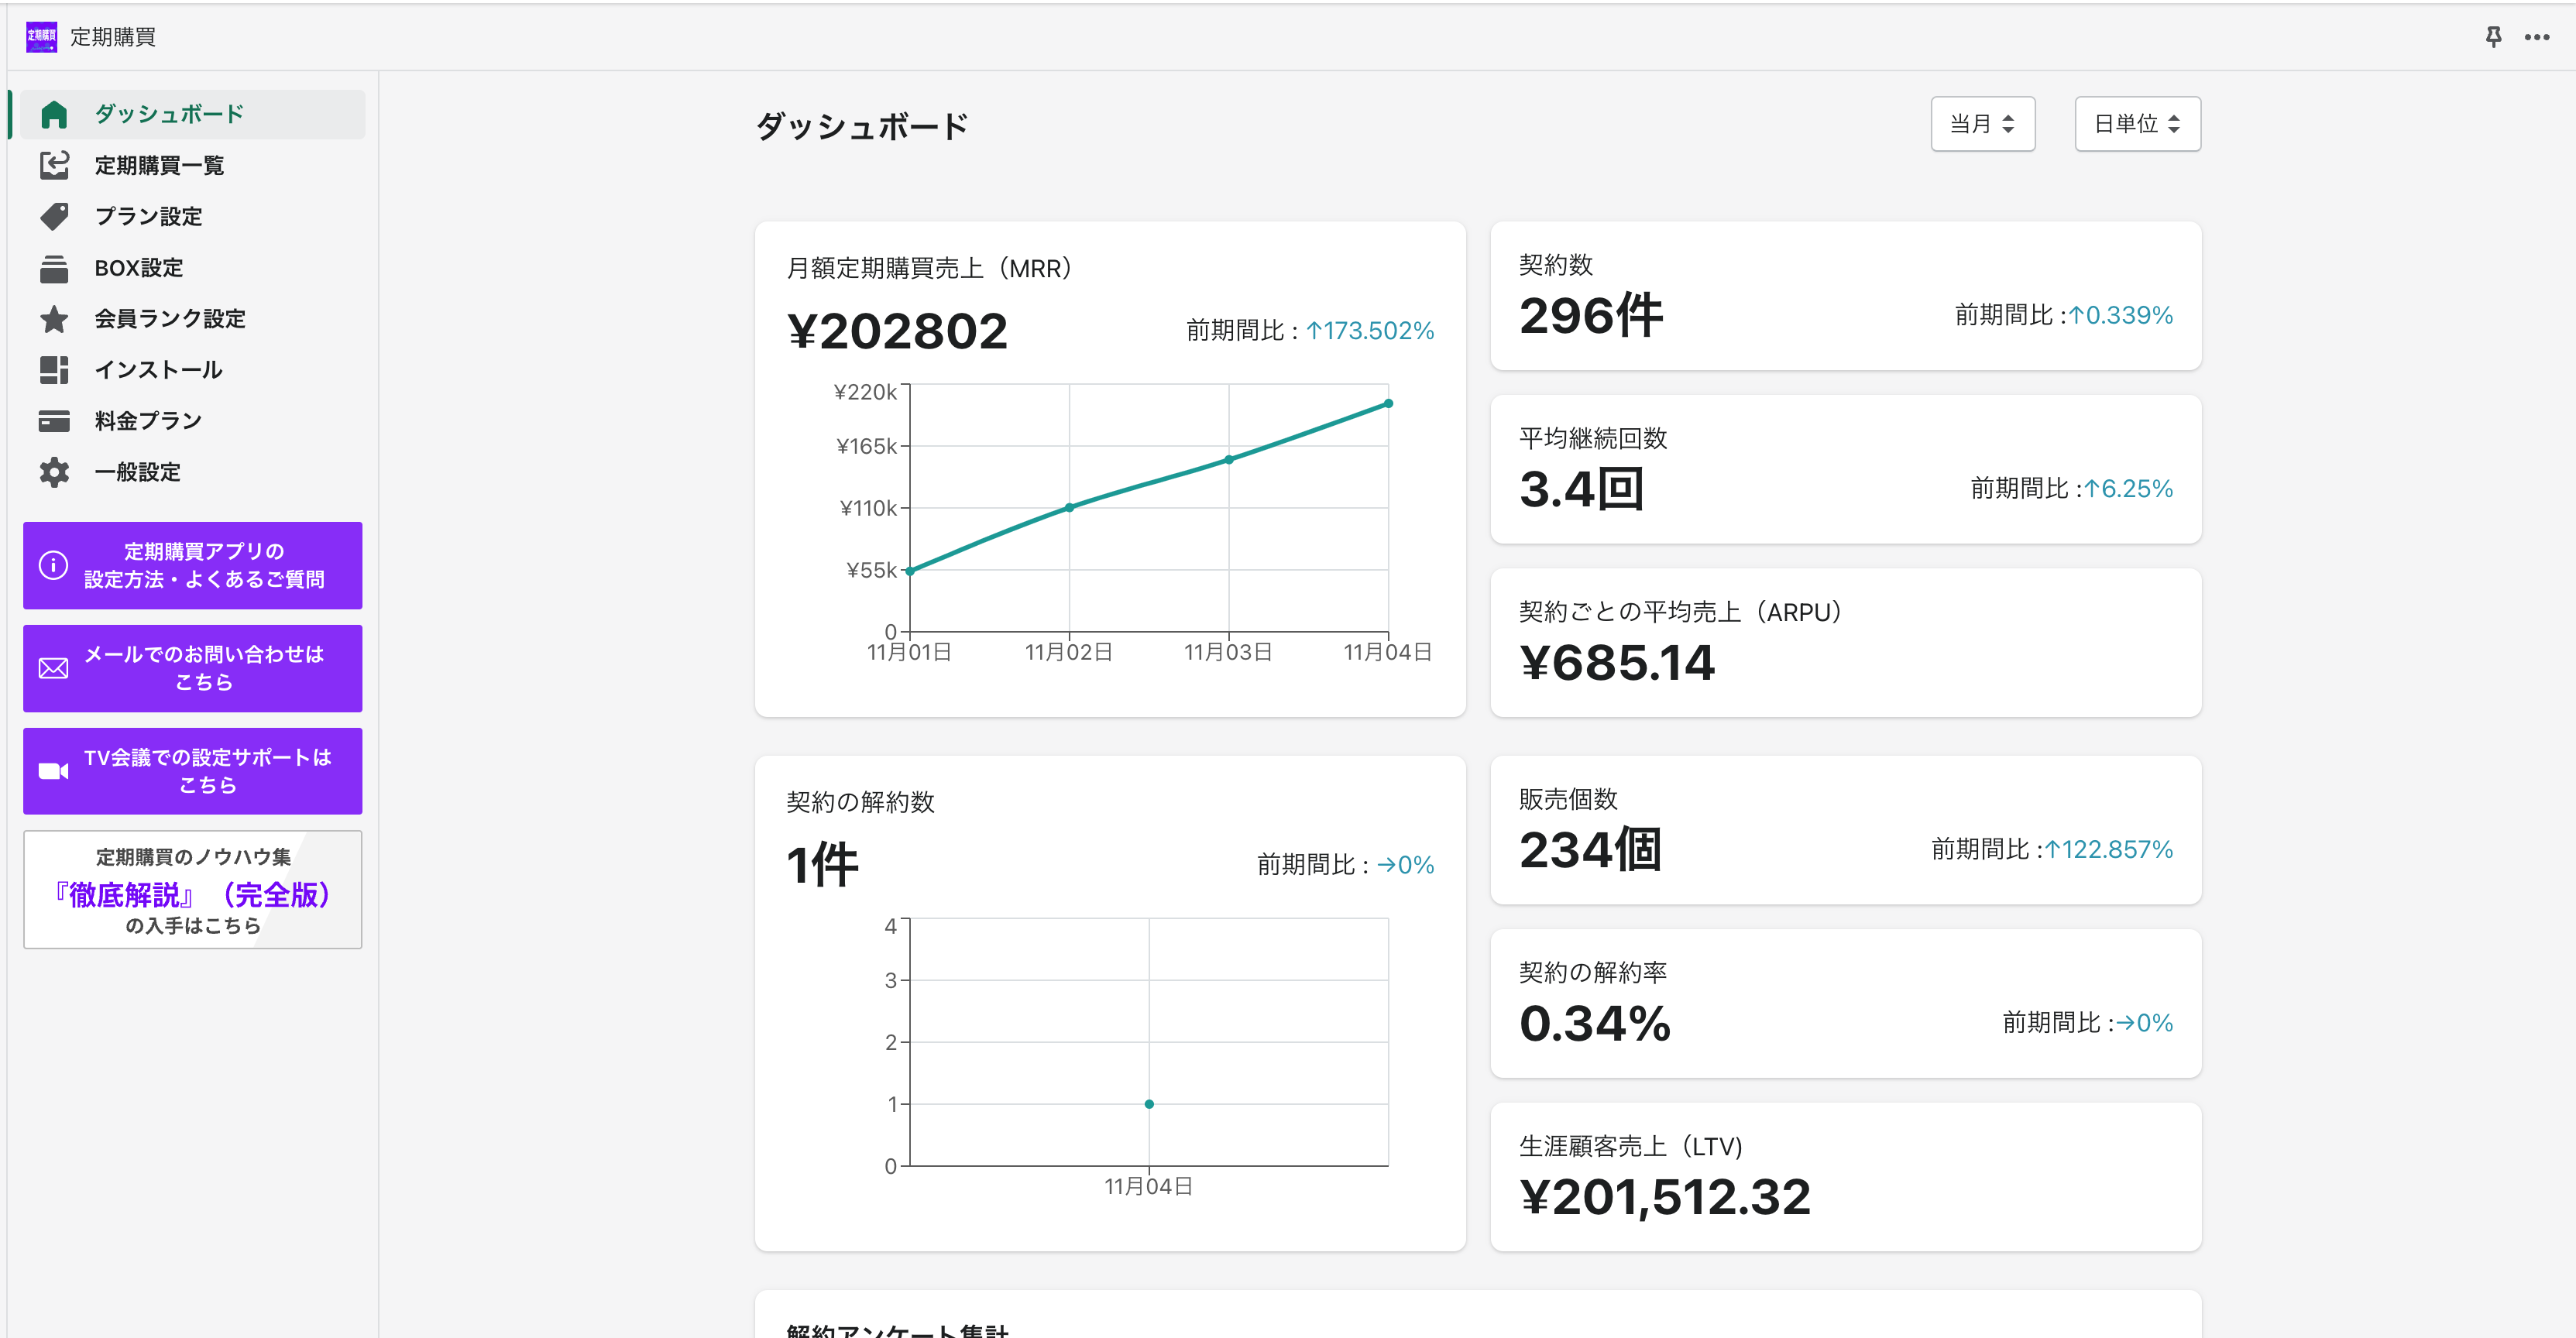Click the BOX設定 box icon

point(54,268)
